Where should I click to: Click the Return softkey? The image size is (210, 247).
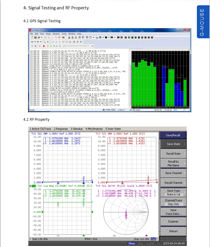[x=173, y=231]
